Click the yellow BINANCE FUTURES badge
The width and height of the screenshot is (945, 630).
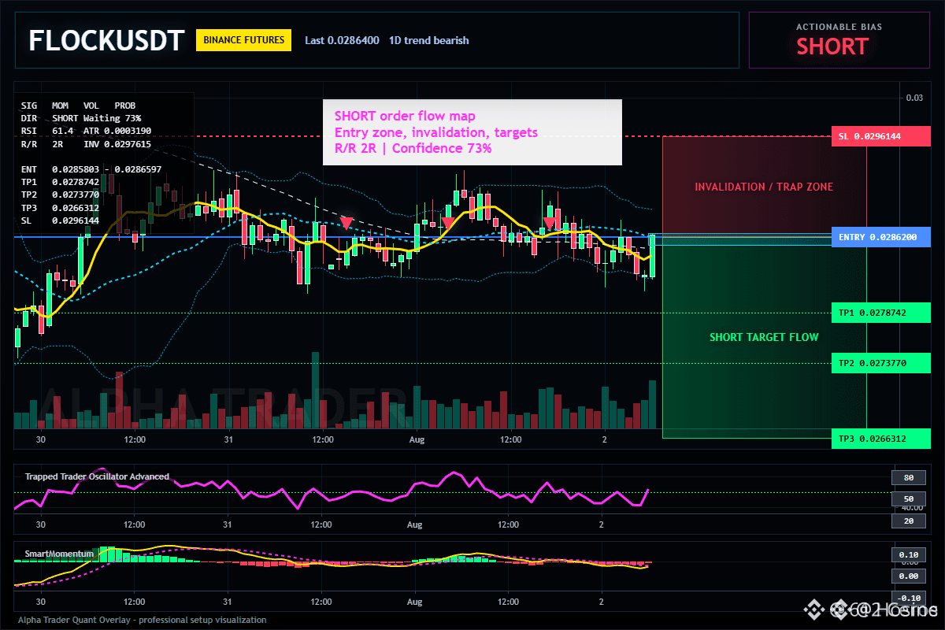tap(243, 40)
